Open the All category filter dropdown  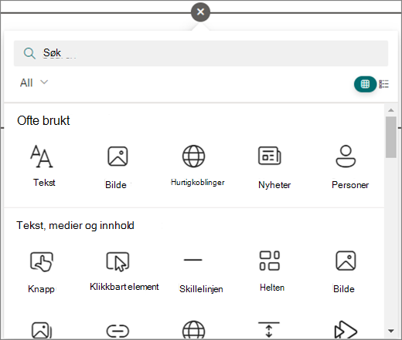point(34,82)
